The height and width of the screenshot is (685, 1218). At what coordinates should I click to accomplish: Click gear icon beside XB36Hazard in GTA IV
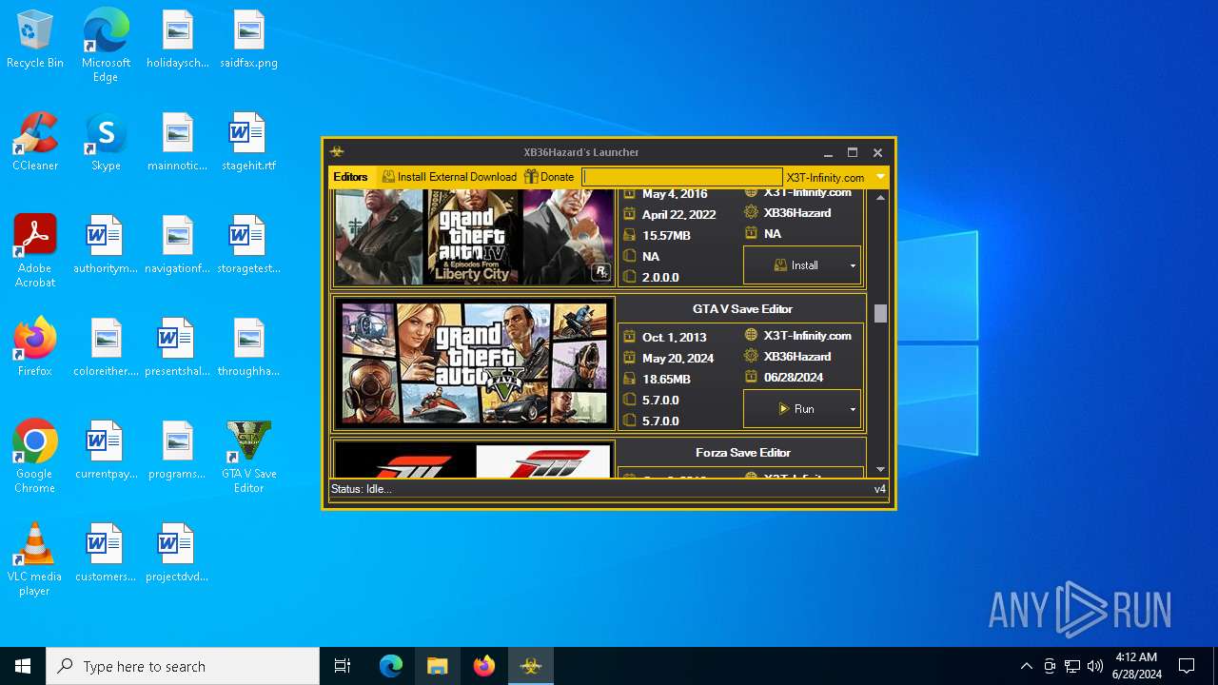(x=751, y=212)
